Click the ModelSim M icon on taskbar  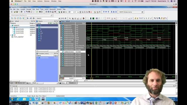pyautogui.click(x=43, y=99)
